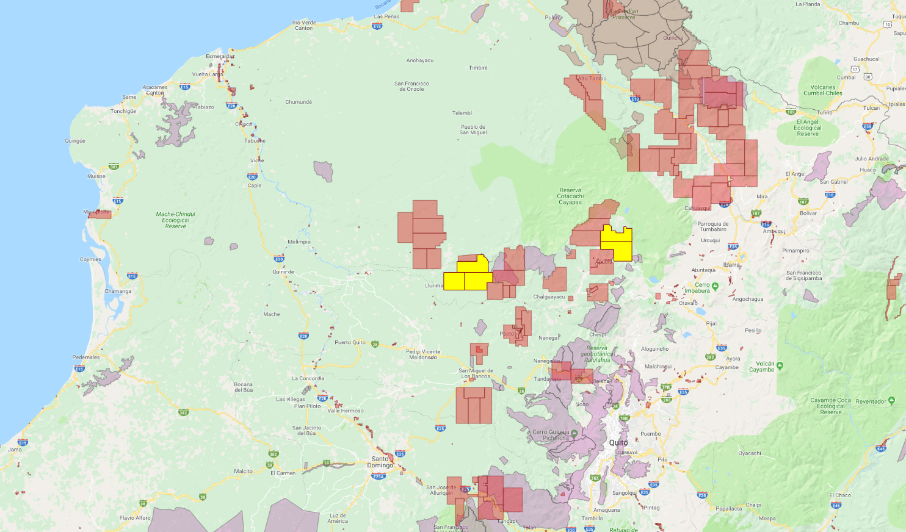906x532 pixels.
Task: Select the Volcán Cayambe peak marker icon
Action: pyautogui.click(x=780, y=366)
